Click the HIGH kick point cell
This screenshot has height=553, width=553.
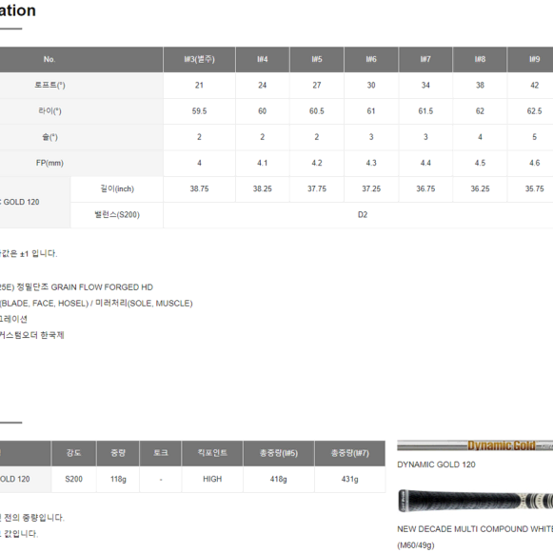[212, 479]
